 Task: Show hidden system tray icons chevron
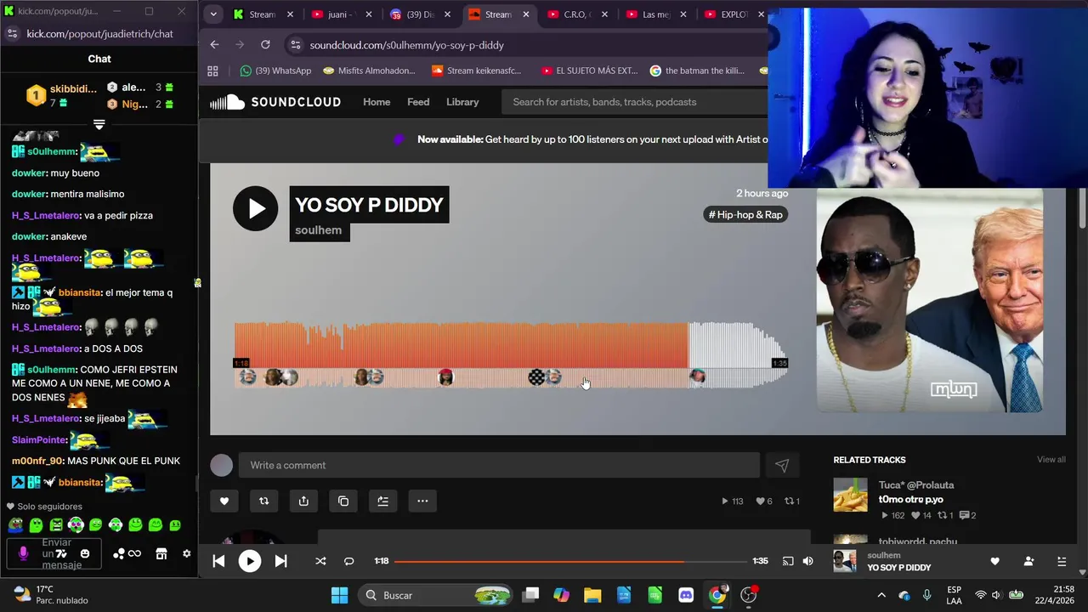tap(881, 595)
